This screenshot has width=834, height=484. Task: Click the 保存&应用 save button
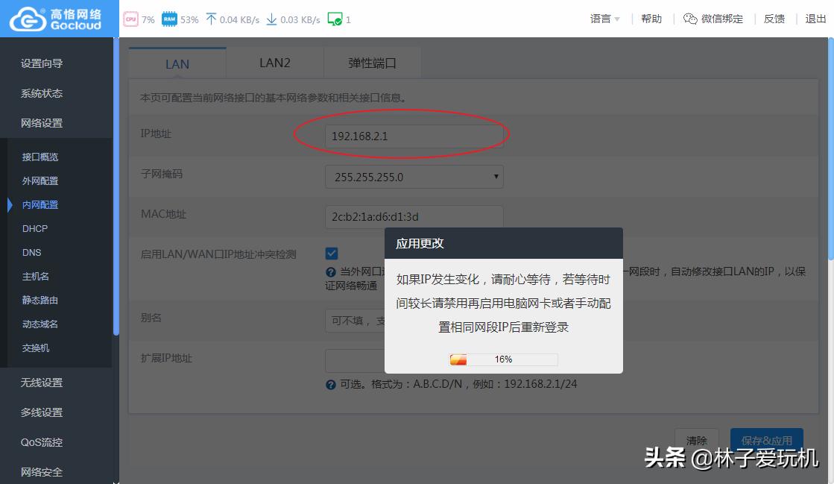click(x=767, y=441)
